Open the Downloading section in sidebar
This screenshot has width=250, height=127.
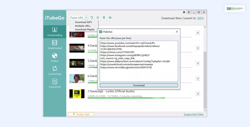55,32
